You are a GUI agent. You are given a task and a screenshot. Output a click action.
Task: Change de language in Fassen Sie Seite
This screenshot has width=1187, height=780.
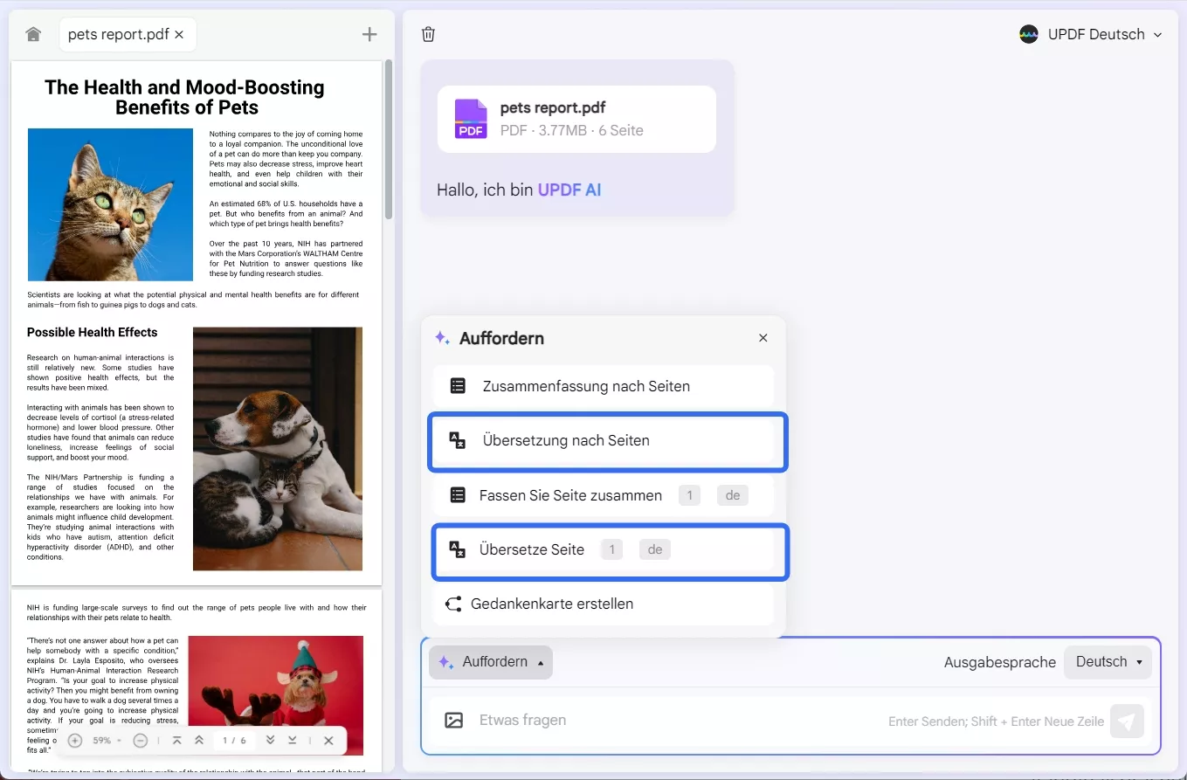pos(733,495)
